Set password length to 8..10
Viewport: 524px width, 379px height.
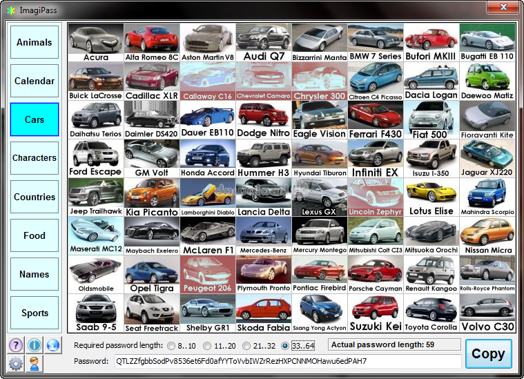point(171,345)
